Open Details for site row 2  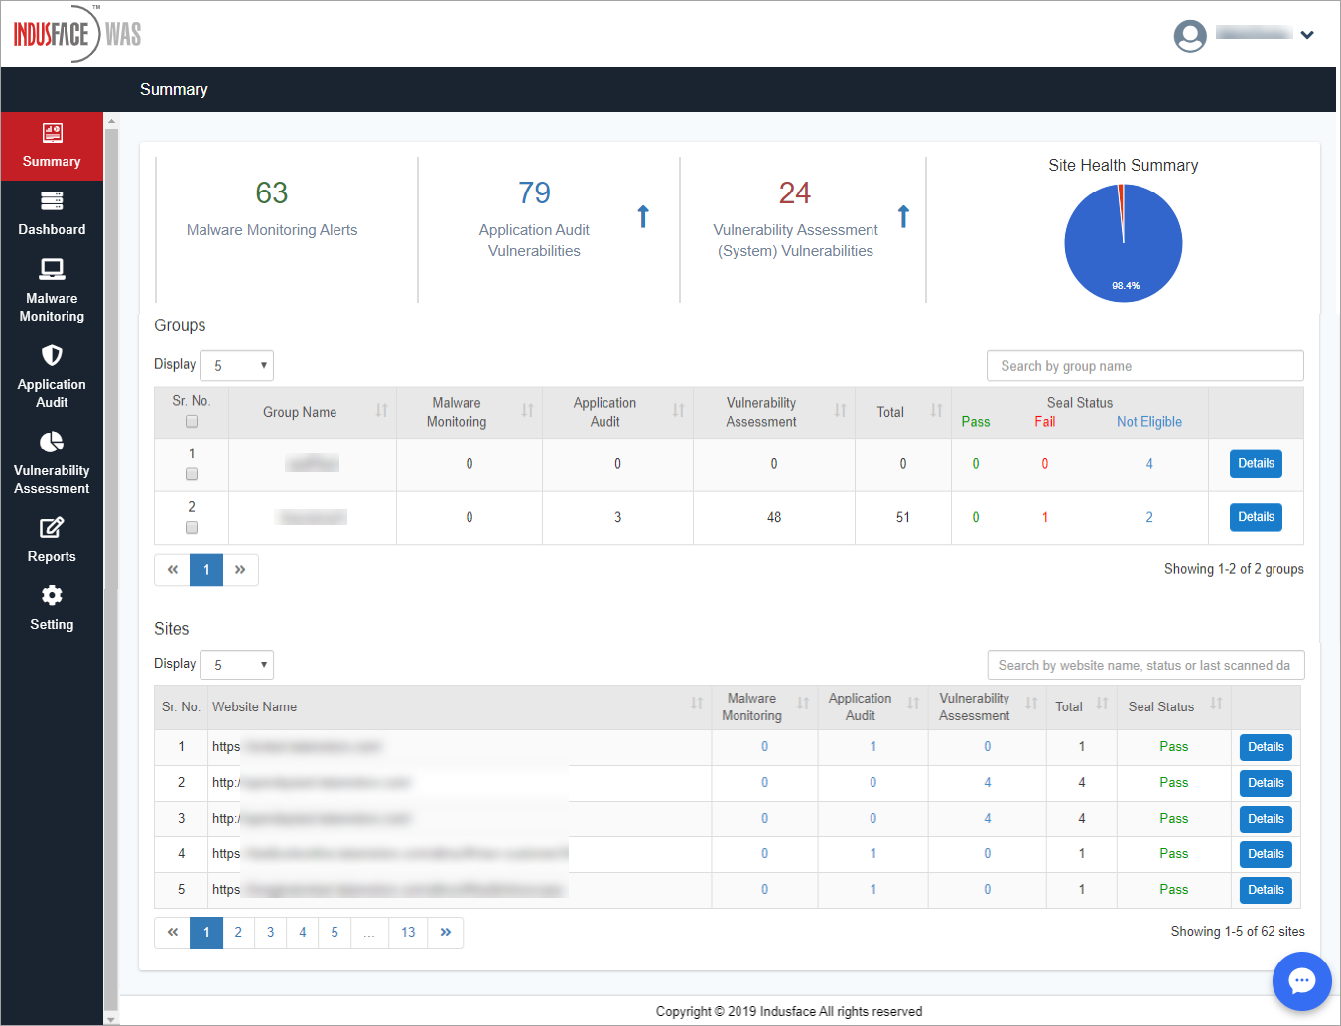tap(1266, 783)
